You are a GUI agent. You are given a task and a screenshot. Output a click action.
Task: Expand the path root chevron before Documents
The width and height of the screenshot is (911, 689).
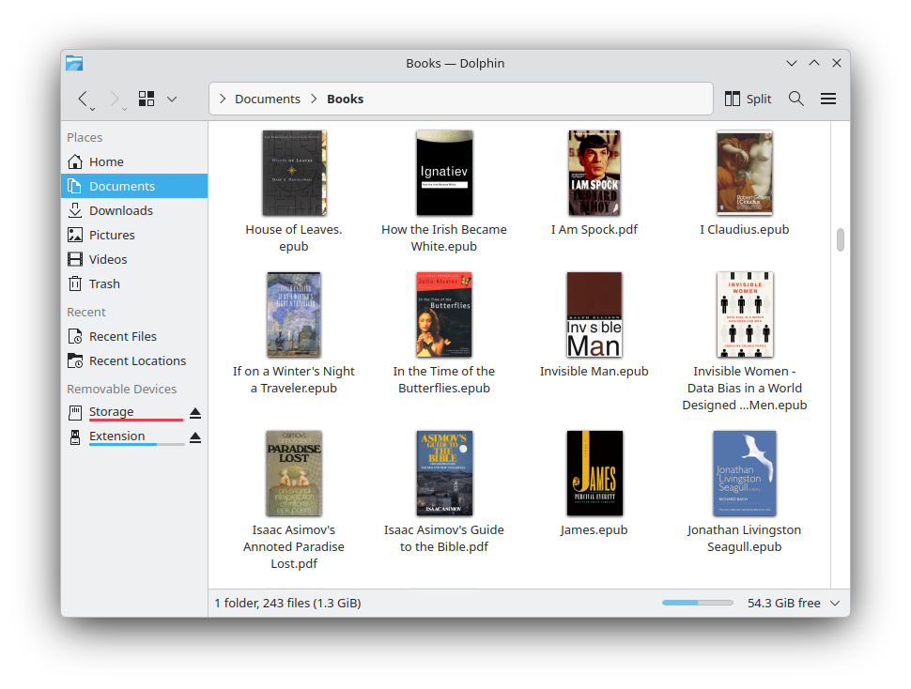coord(223,100)
